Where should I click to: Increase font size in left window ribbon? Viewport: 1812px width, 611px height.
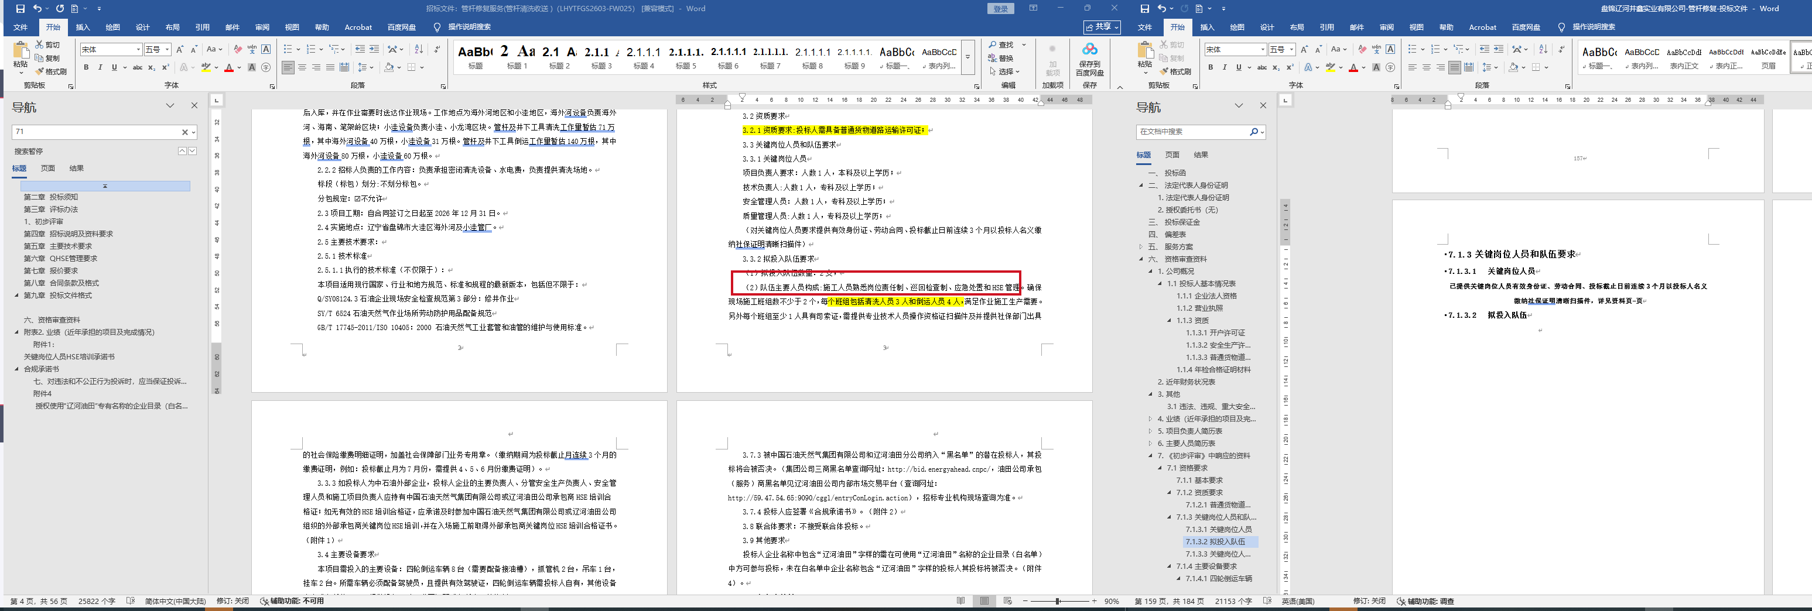[180, 49]
